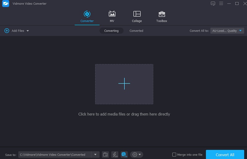
Task: Open the hamburger menu in title bar
Action: pyautogui.click(x=221, y=3)
